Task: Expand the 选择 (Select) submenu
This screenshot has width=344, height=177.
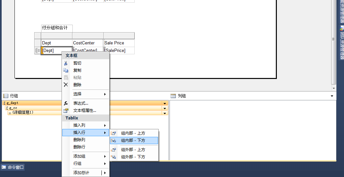Action: [105, 94]
